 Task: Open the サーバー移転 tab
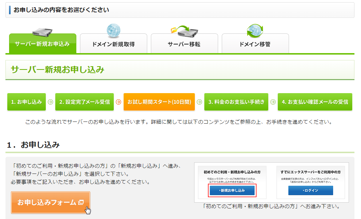184,44
